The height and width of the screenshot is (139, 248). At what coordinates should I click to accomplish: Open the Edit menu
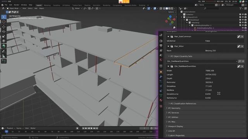(10, 5)
